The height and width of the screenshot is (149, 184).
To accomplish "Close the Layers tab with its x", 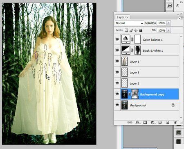I will (x=128, y=17).
